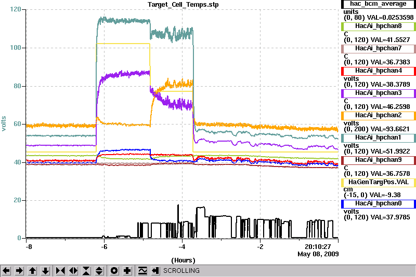Click the arrow-to-bar scroll mode icon
This screenshot has height=277, width=416.
click(x=155, y=271)
